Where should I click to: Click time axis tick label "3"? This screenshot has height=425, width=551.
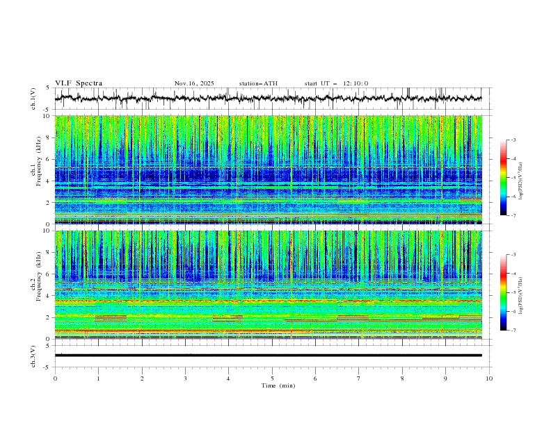click(x=185, y=378)
